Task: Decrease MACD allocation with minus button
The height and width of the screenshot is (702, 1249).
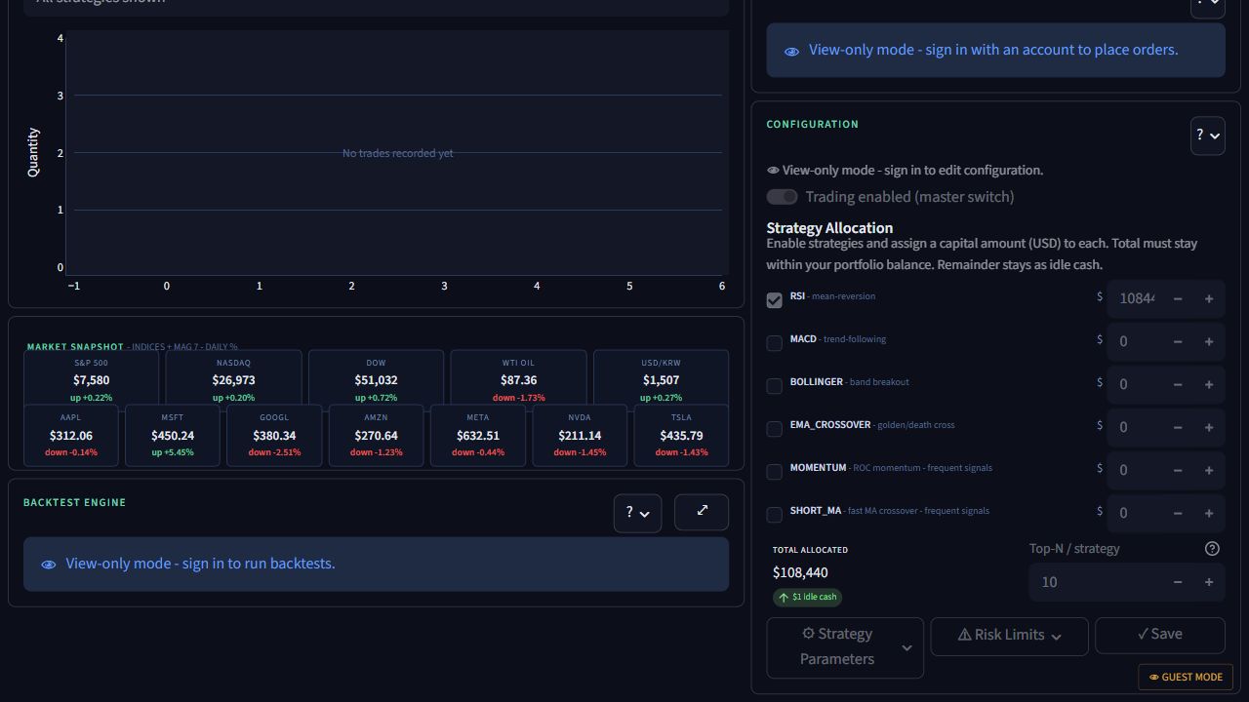Action: pos(1178,341)
